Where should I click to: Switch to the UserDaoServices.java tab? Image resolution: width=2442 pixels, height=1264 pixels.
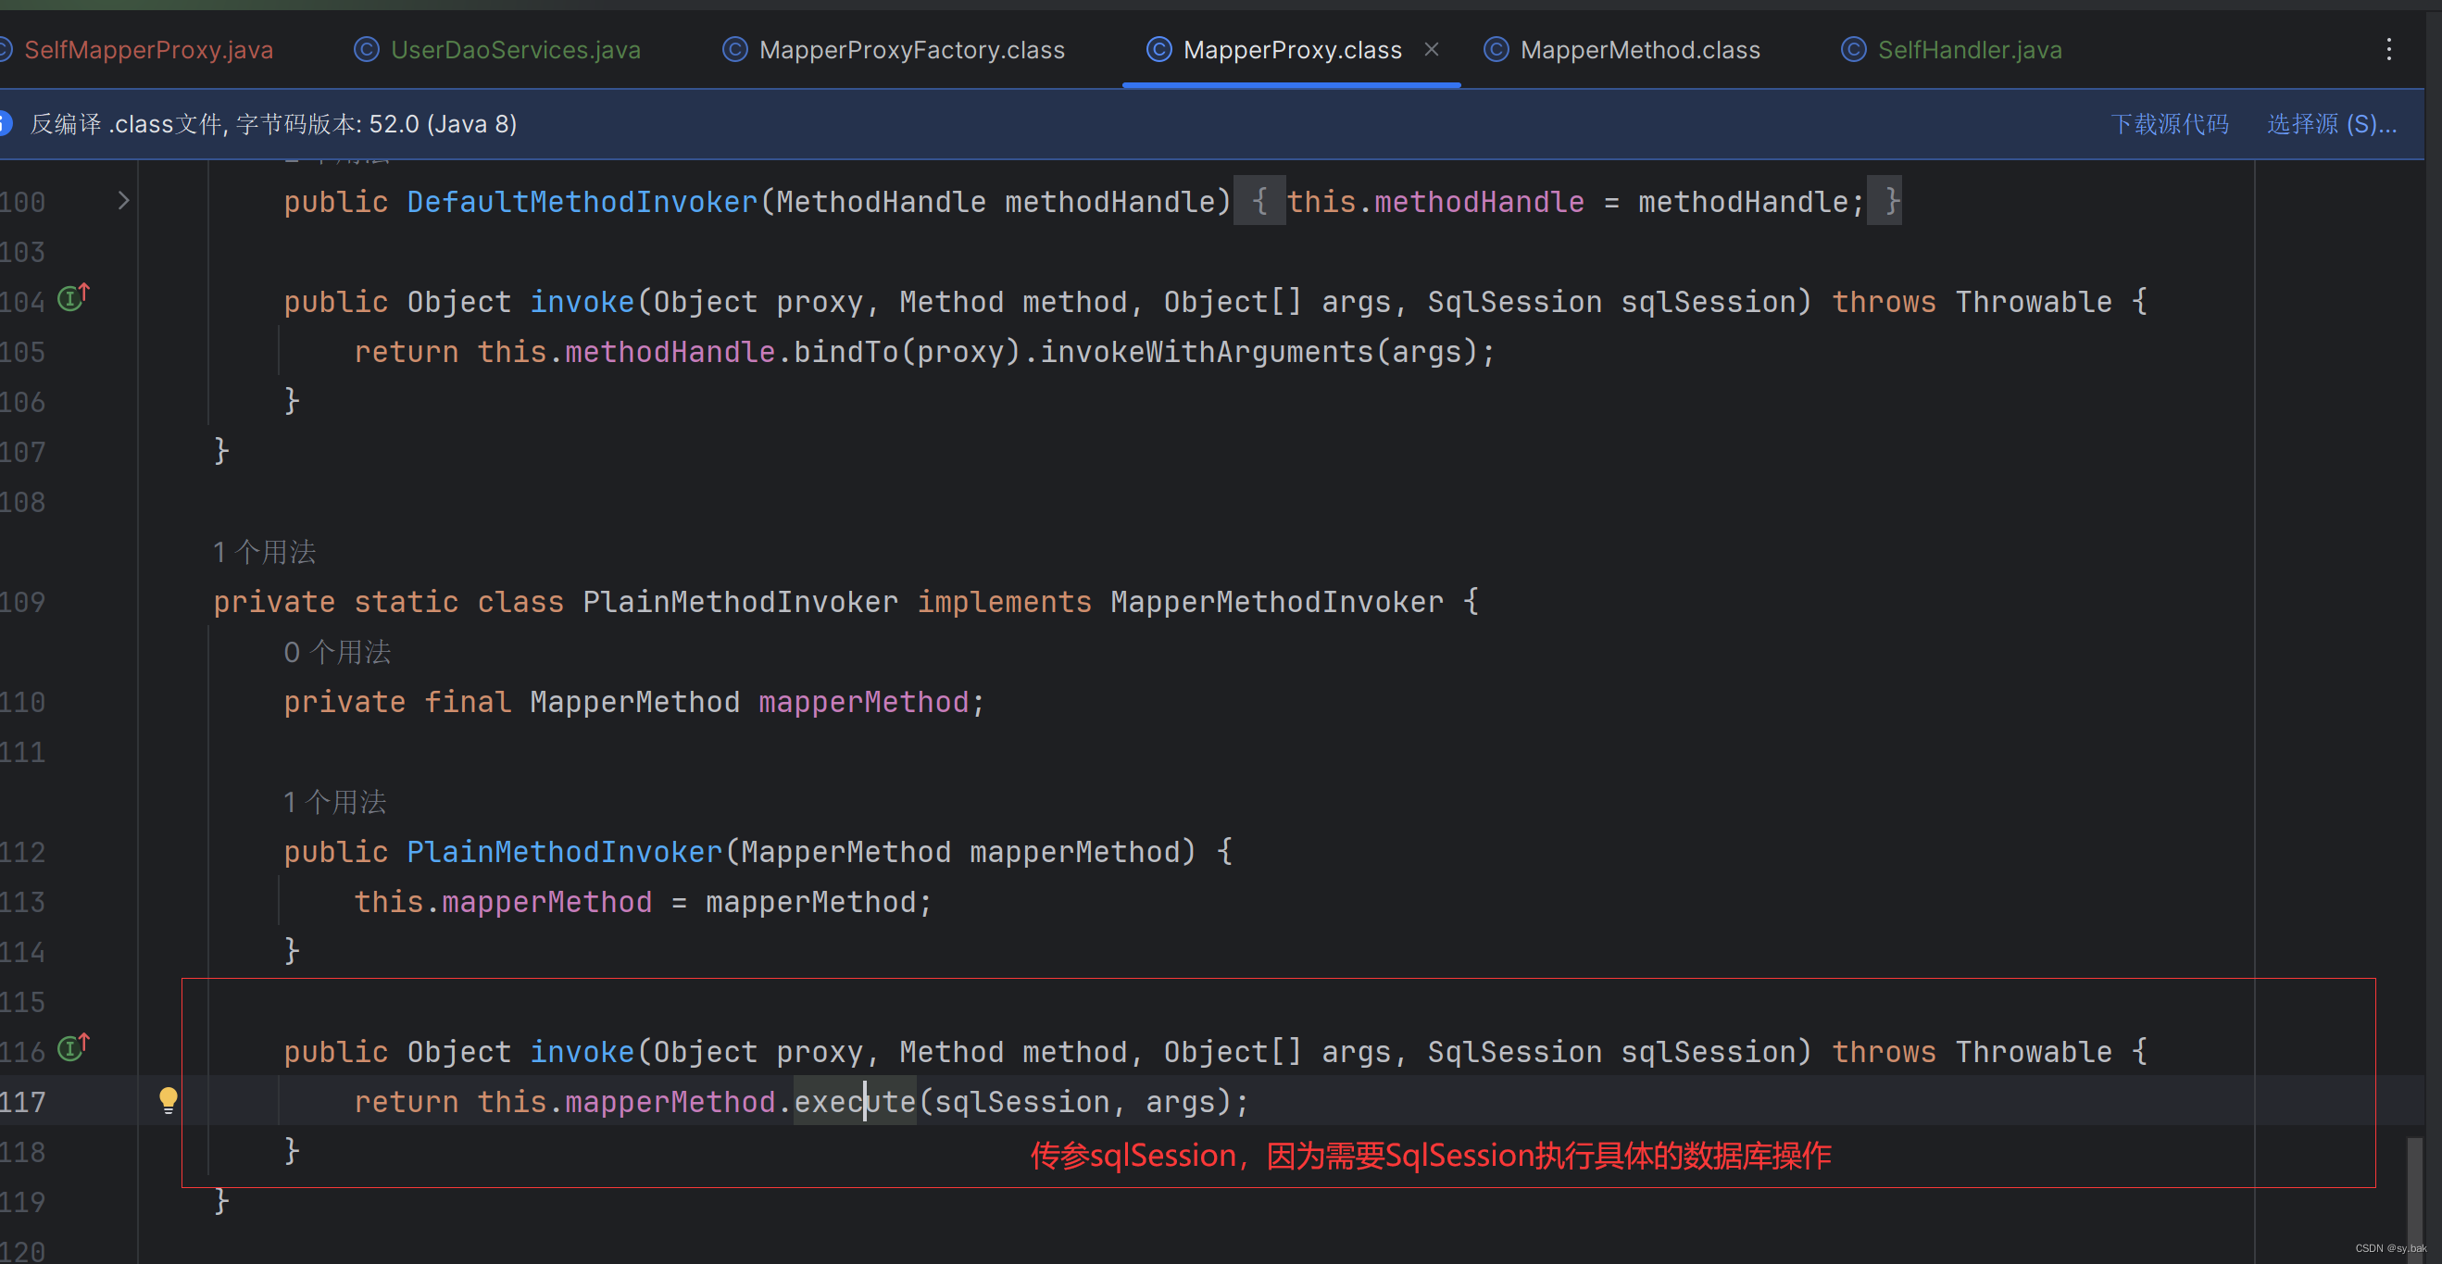coord(515,49)
